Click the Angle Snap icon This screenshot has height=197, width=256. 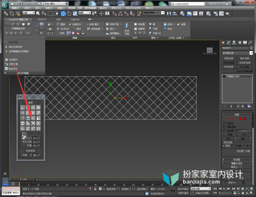[x=120, y=13]
